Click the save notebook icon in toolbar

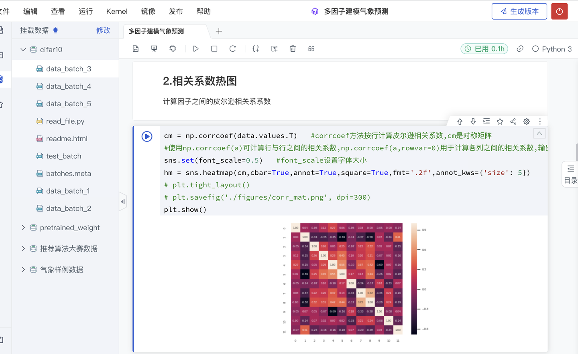click(136, 49)
